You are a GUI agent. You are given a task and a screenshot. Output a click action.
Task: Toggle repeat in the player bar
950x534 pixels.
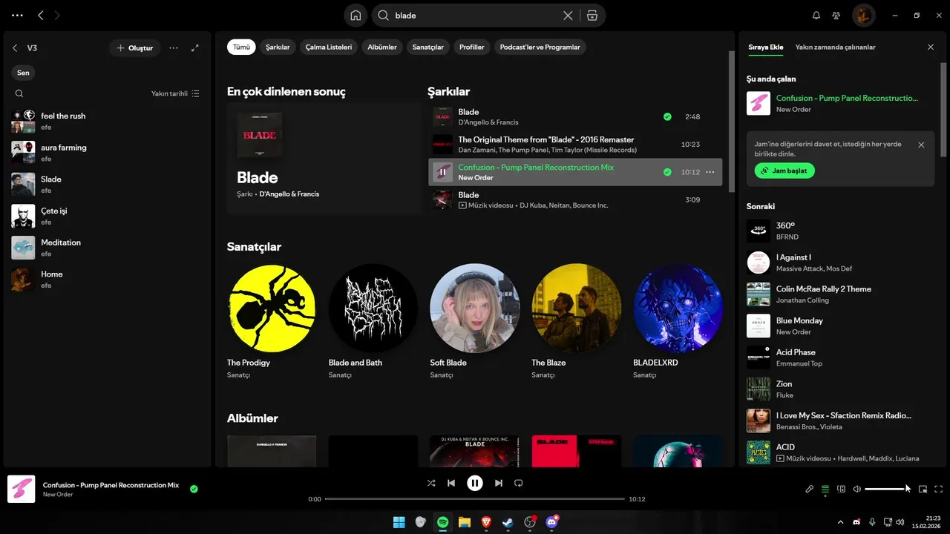[x=519, y=483]
